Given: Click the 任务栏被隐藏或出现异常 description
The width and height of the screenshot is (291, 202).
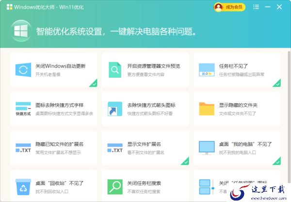Looking at the screenshot, I should [x=242, y=74].
